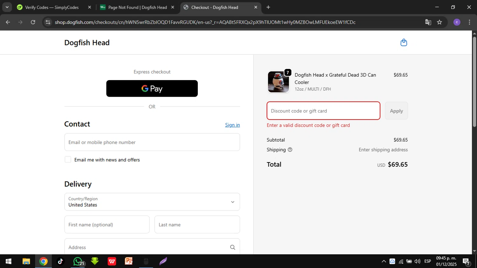Open a new browser tab
This screenshot has height=268, width=477.
[x=268, y=7]
